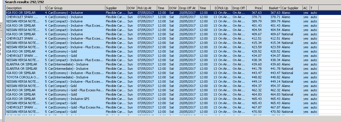Select the 'Car(Economy) - Inclusive GPS' cell
Image resolution: width=341 pixels, height=122 pixels.
tap(76, 99)
